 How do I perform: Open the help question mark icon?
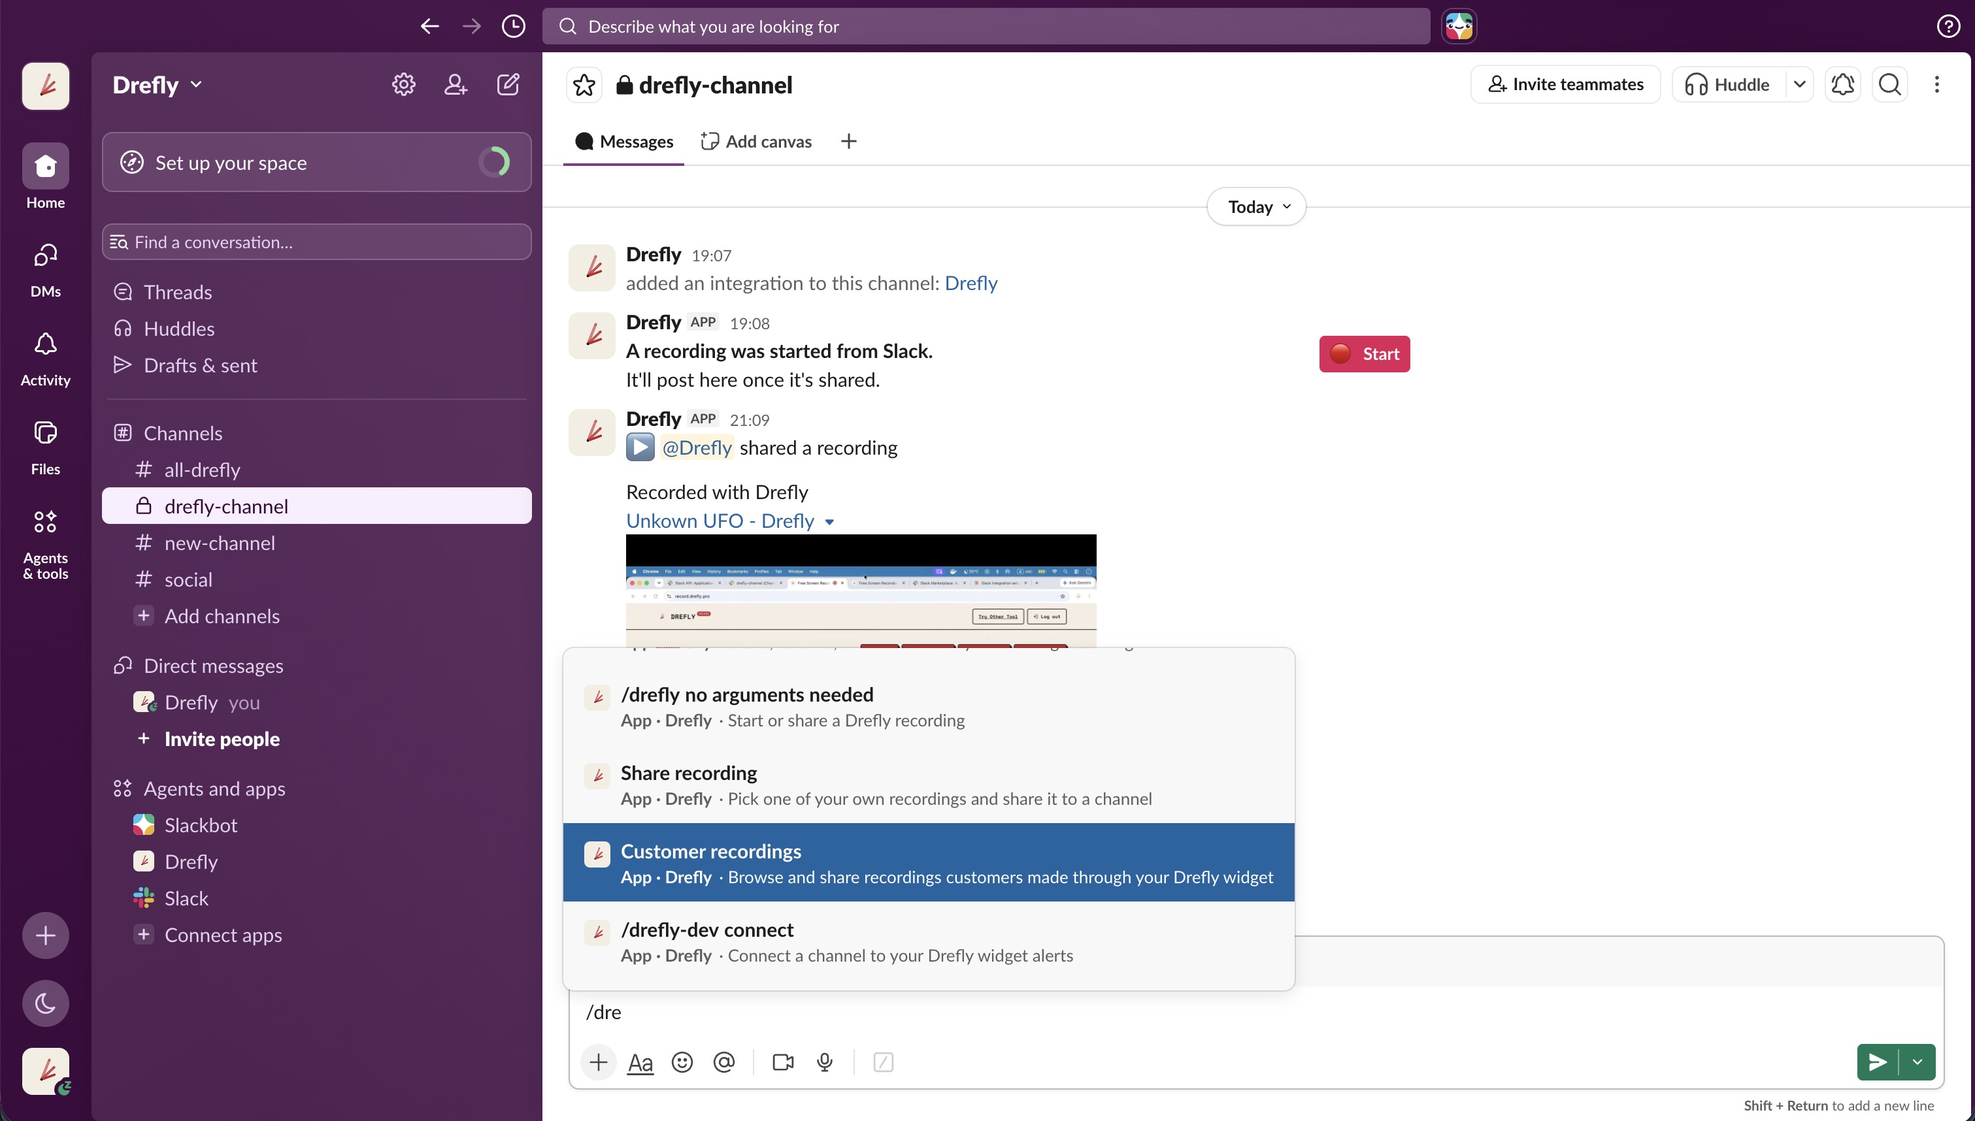[x=1948, y=26]
